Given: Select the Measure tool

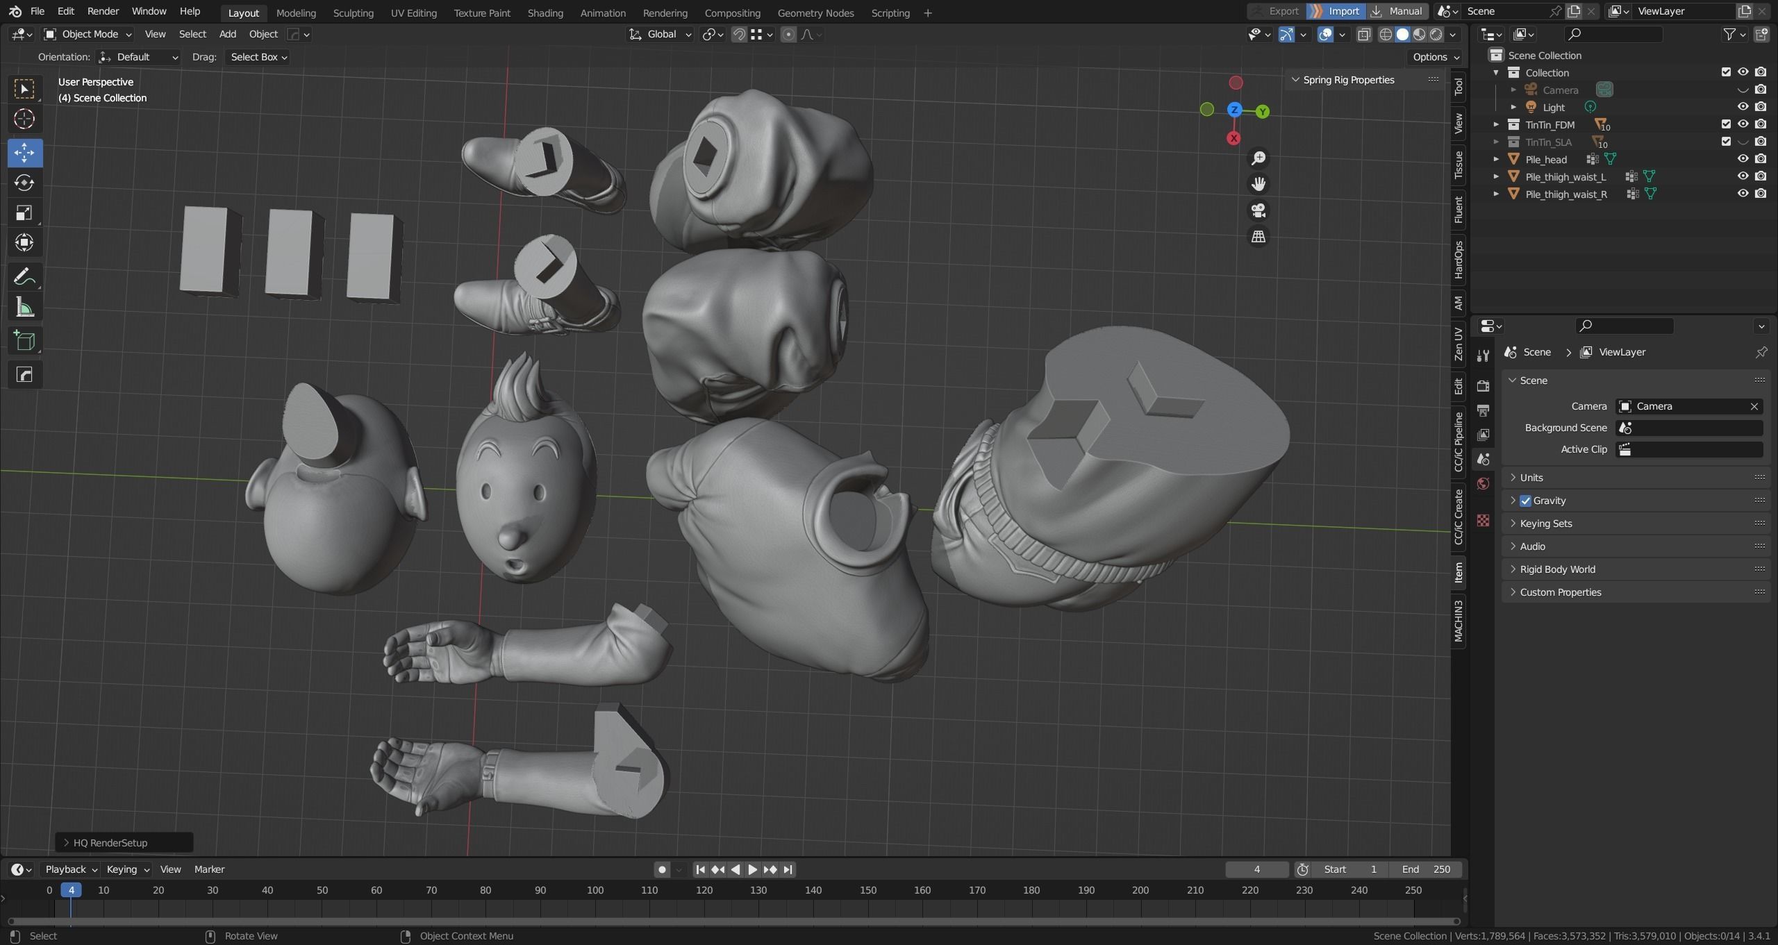Looking at the screenshot, I should tap(24, 308).
